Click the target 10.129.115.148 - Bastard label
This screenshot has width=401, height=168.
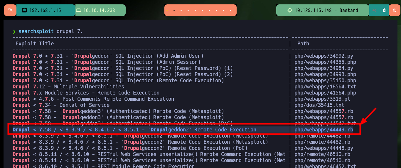[x=326, y=10]
